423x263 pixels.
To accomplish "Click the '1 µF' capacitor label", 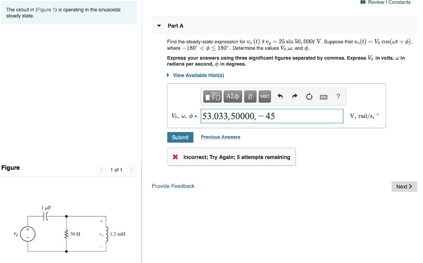I will pyautogui.click(x=46, y=208).
